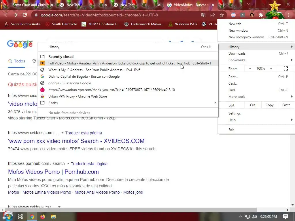The width and height of the screenshot is (295, 221).
Task: Expand the Bookmarks submenu
Action: pyautogui.click(x=256, y=60)
